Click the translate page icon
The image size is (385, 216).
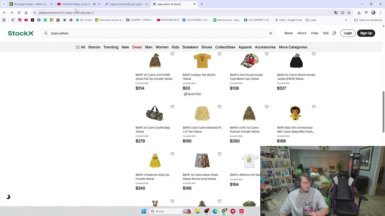point(336,13)
